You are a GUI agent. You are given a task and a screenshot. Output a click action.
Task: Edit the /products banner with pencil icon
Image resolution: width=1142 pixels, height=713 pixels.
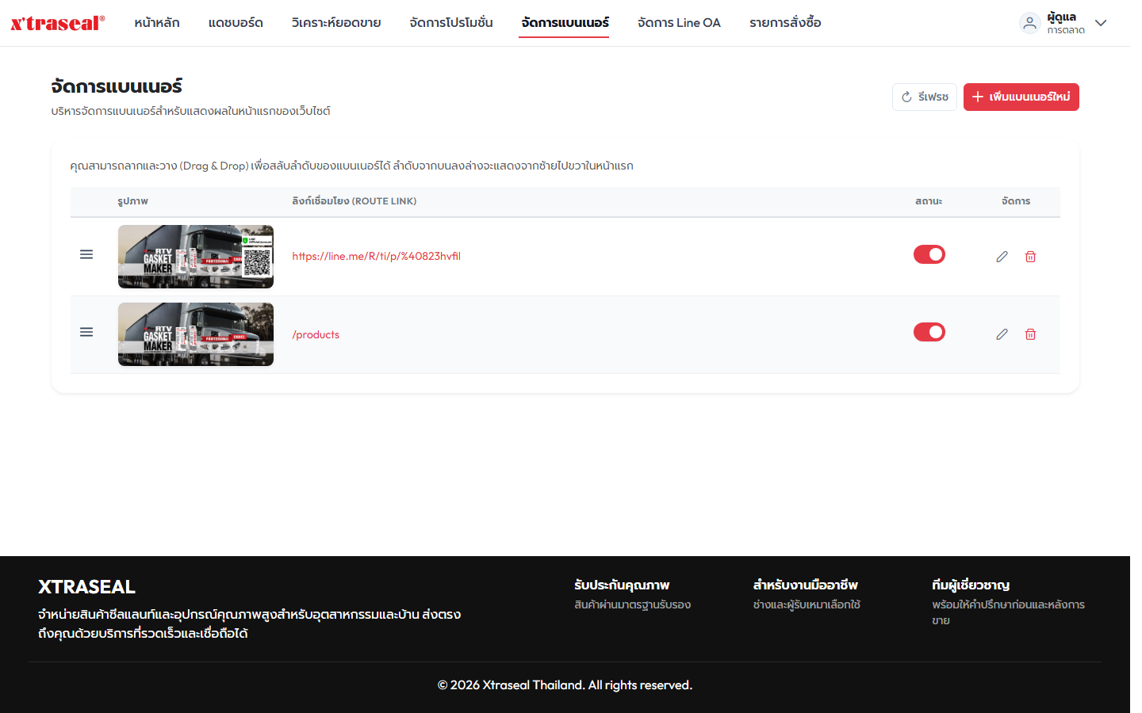pyautogui.click(x=1002, y=334)
